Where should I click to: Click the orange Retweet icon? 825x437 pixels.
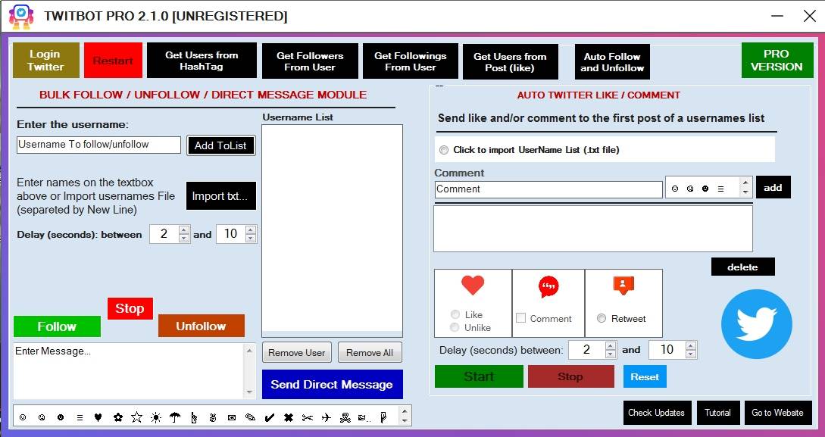pyautogui.click(x=623, y=286)
